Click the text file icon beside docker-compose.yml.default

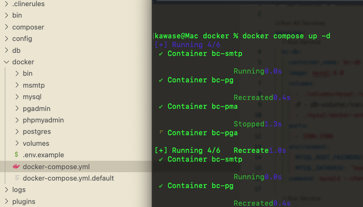[17, 178]
